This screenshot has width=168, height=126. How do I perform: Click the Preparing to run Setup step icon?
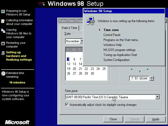tap(3, 11)
